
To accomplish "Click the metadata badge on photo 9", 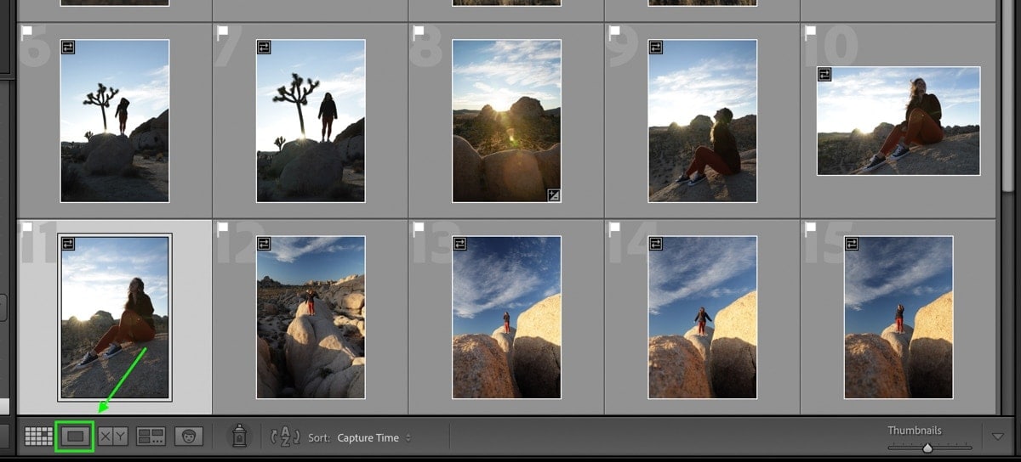I will tap(656, 48).
